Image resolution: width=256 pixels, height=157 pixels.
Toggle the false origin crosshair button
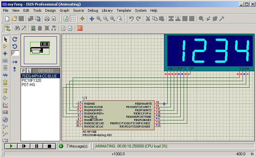(82, 19)
